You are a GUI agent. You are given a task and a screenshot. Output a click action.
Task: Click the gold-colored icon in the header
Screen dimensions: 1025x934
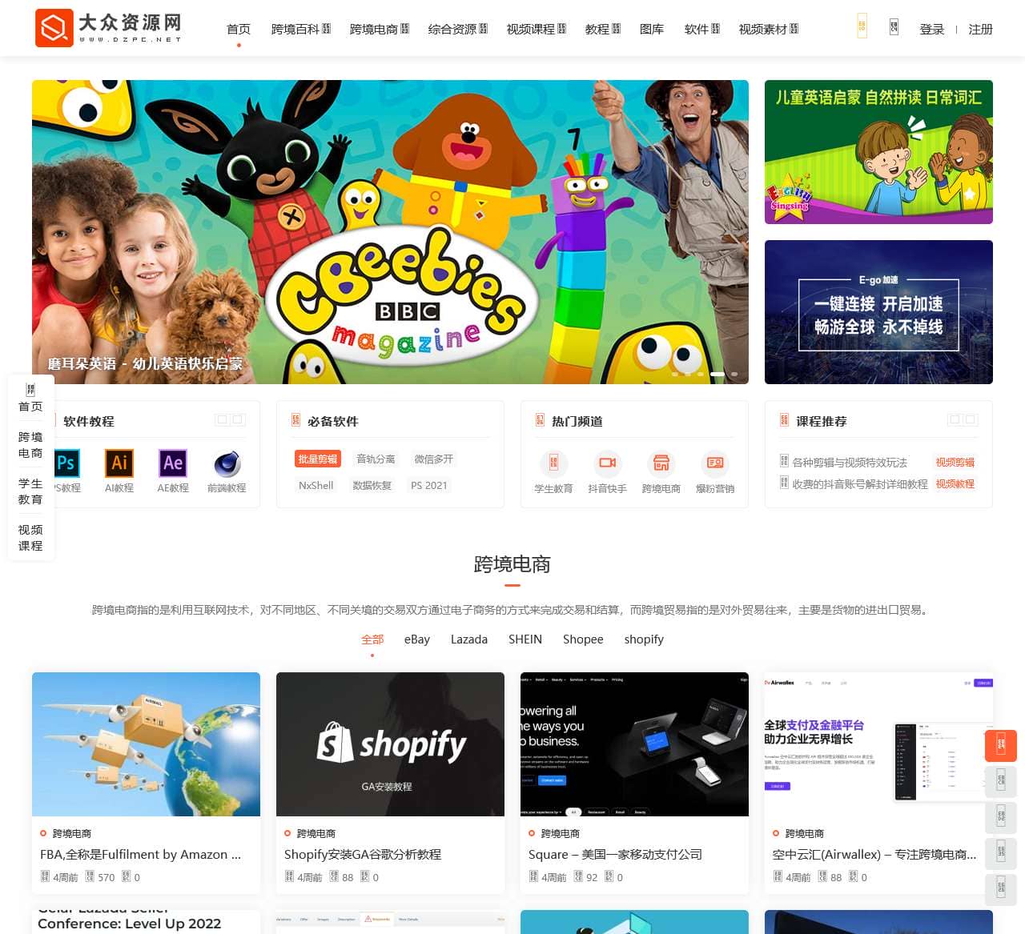click(x=862, y=26)
